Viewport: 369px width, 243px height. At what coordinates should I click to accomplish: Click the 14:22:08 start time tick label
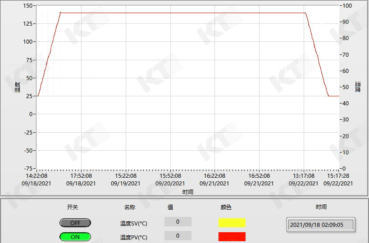[36, 176]
